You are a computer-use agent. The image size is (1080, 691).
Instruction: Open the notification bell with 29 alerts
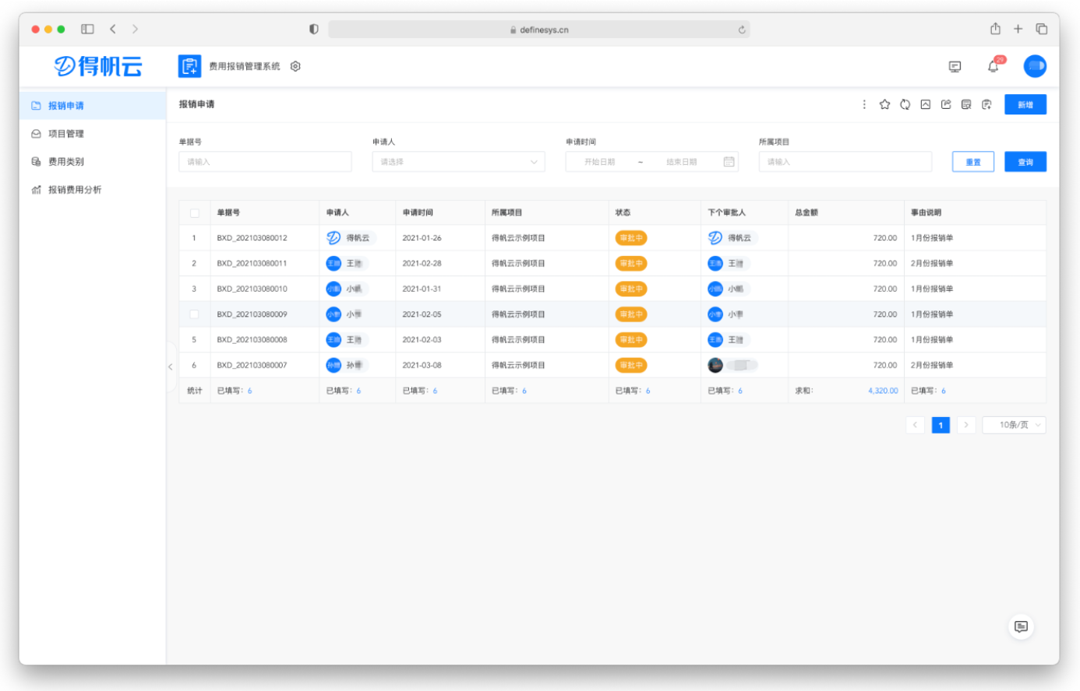click(x=994, y=66)
